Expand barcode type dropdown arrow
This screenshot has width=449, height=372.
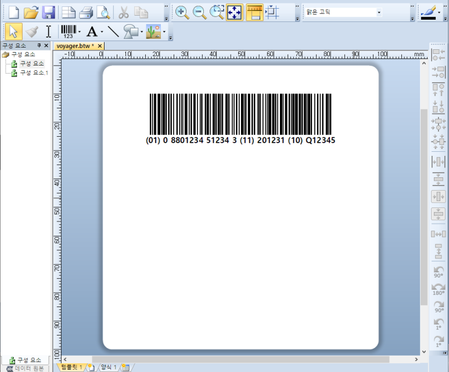coord(80,32)
